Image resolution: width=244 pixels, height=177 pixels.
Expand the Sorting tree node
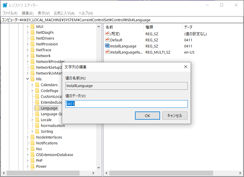pos(32,132)
